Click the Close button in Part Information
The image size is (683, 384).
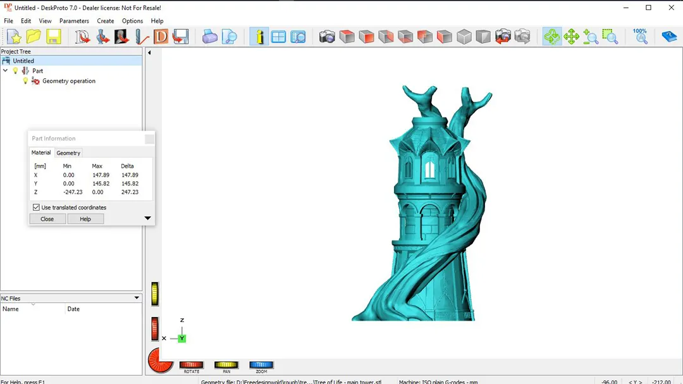click(47, 219)
